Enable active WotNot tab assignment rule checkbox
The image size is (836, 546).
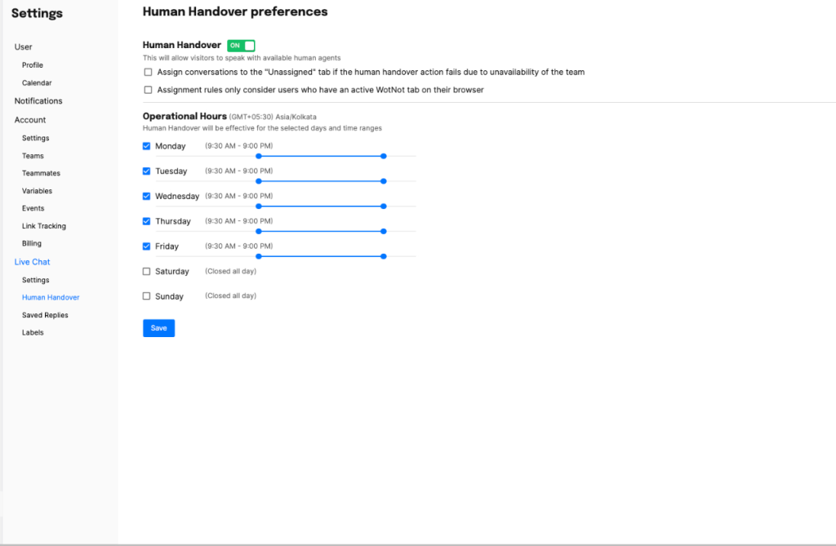pos(148,90)
